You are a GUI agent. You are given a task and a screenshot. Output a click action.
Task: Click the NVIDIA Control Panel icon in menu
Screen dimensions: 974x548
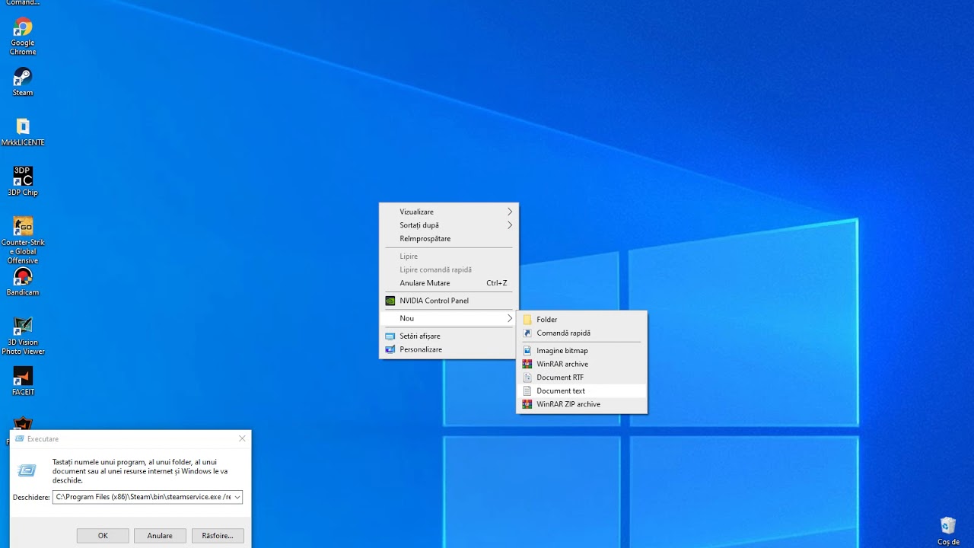coord(390,301)
